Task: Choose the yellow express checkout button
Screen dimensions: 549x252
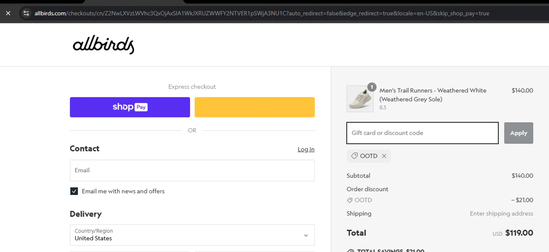Action: (255, 107)
